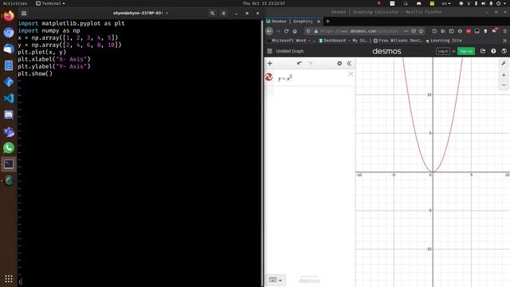Undo last change in Desmos
This screenshot has width=510, height=287.
coord(300,63)
